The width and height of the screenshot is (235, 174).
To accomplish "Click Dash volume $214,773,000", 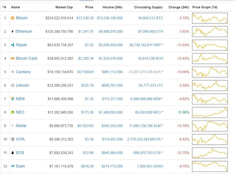I will tap(112, 166).
